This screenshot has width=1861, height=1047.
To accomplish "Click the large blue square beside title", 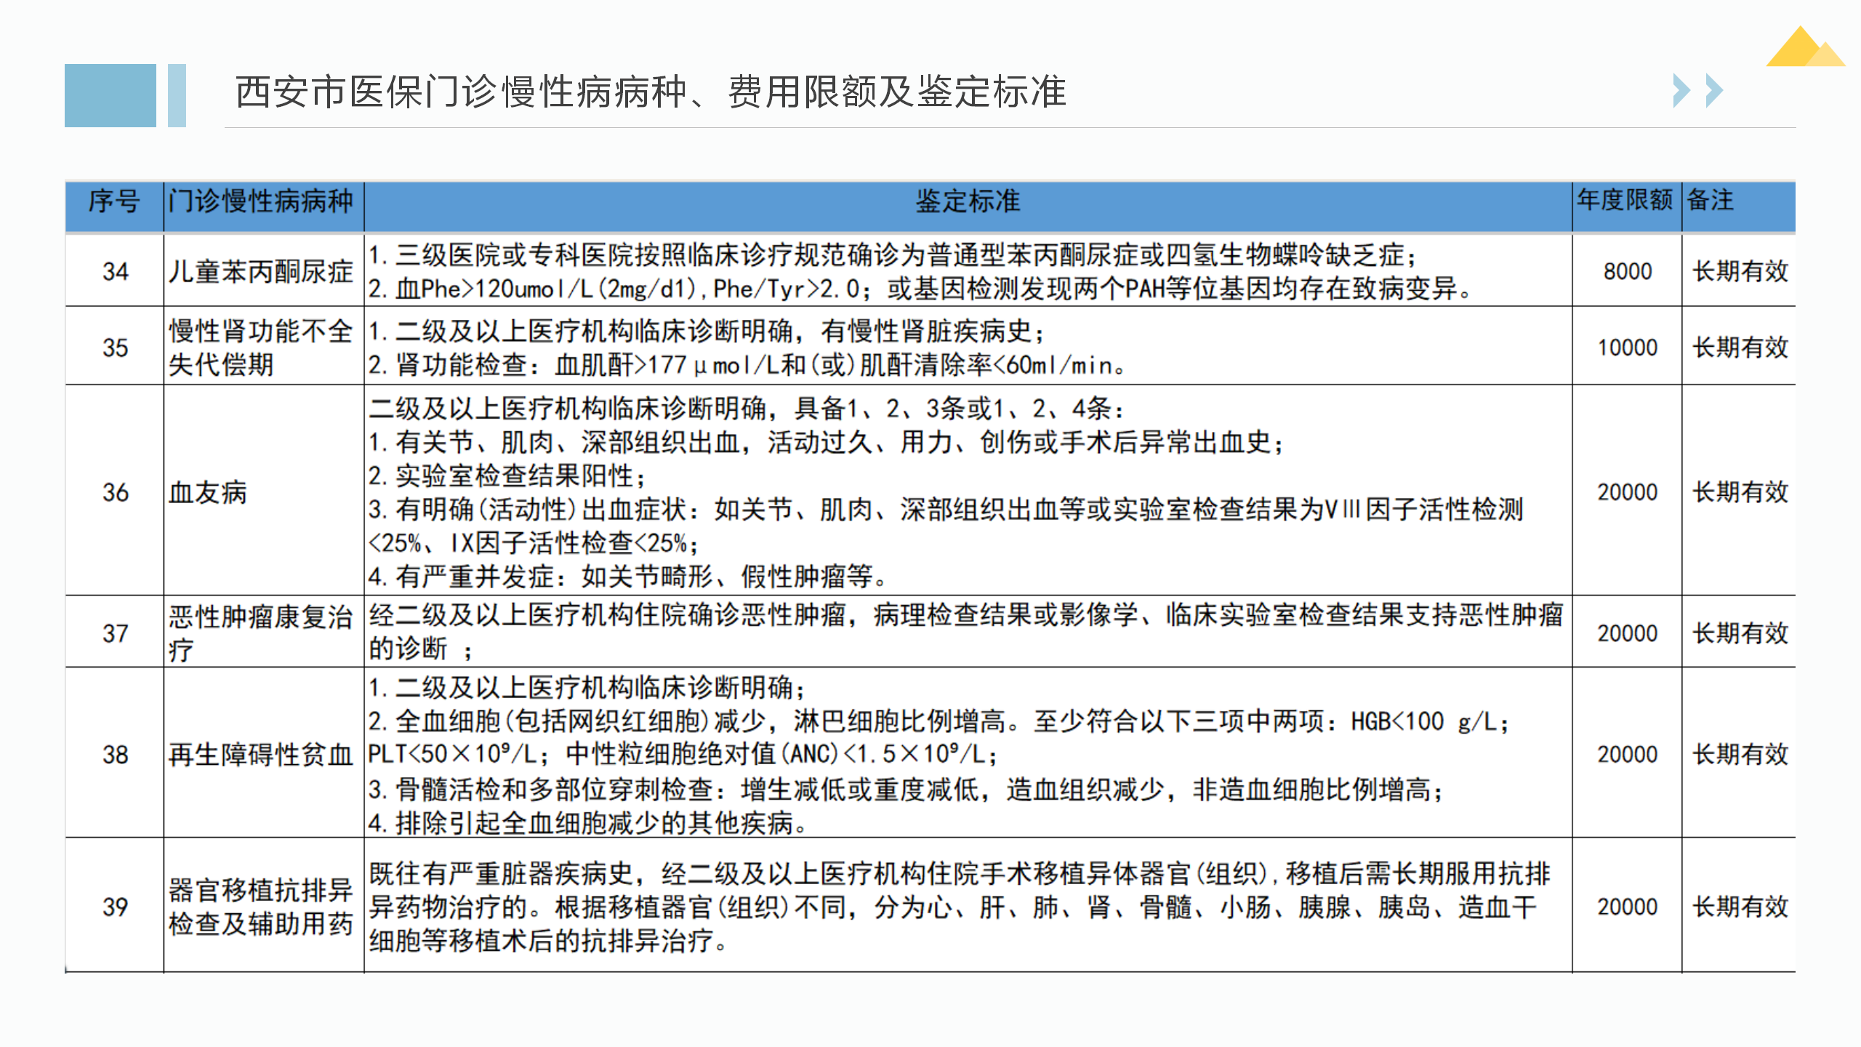I will click(110, 95).
